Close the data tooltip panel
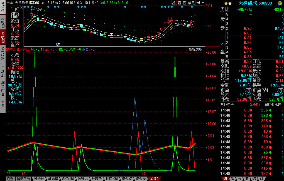Viewport: 284px width, 181px height. pyautogui.click(x=22, y=8)
